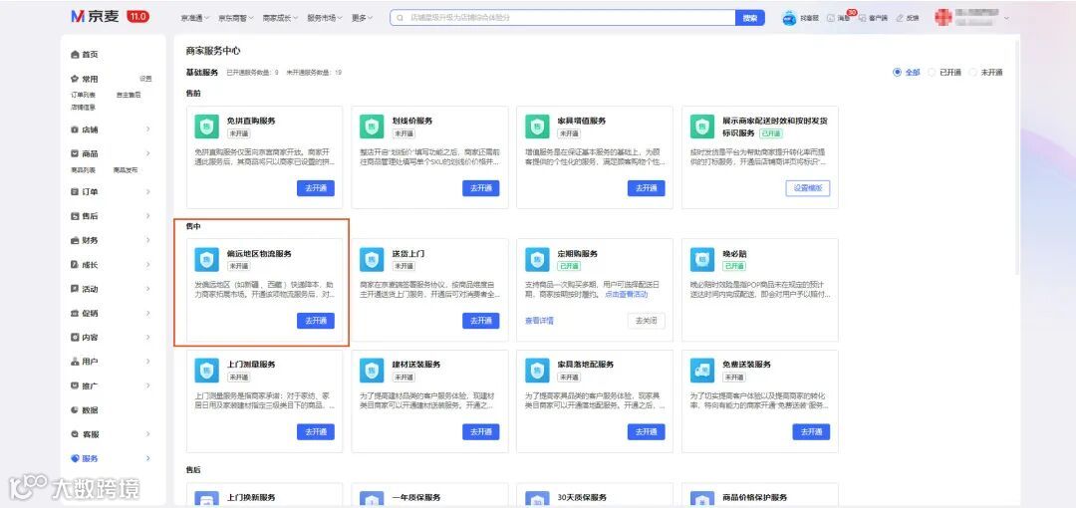Click 去开通 for 免费送装服务
Screen dimensions: 1076x508
point(811,432)
